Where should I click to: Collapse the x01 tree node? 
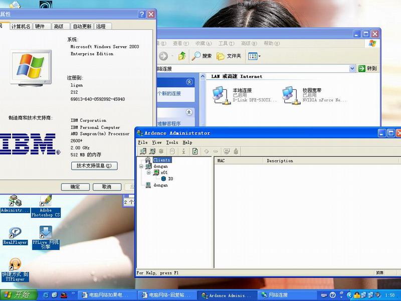tap(148, 173)
